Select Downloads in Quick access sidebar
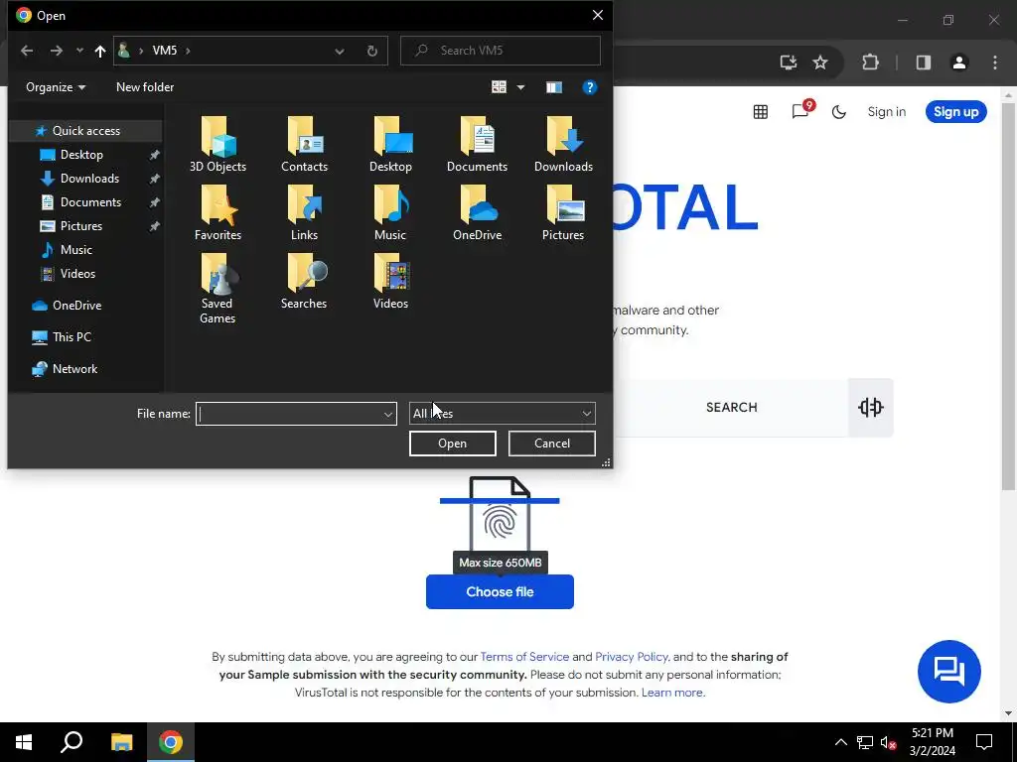1017x762 pixels. click(x=89, y=179)
